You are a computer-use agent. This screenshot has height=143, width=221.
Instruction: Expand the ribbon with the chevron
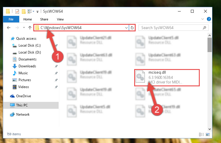[203, 19]
